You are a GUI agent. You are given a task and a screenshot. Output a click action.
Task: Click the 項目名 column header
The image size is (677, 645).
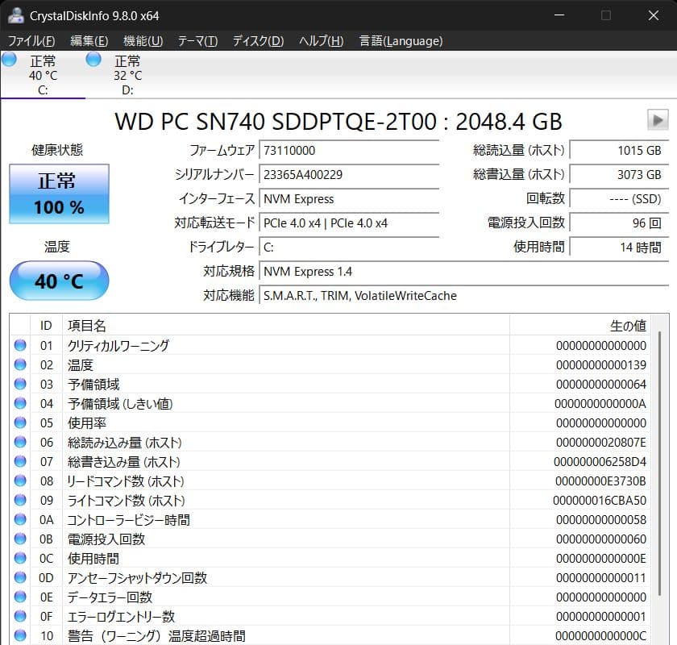(x=286, y=325)
